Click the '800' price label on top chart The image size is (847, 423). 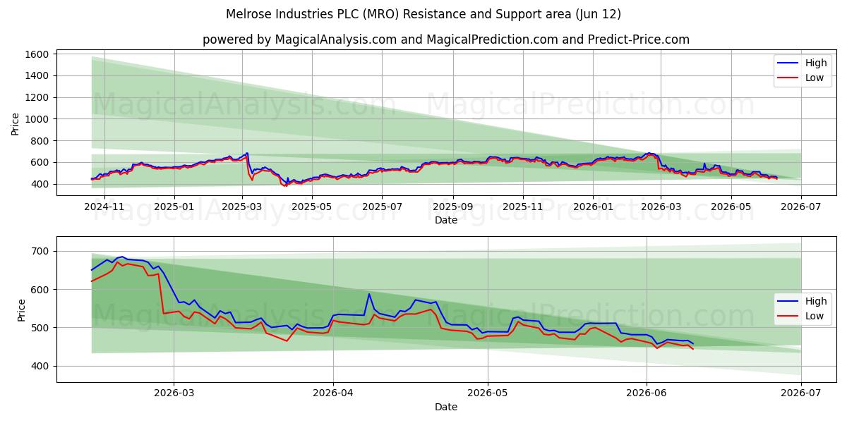point(39,141)
